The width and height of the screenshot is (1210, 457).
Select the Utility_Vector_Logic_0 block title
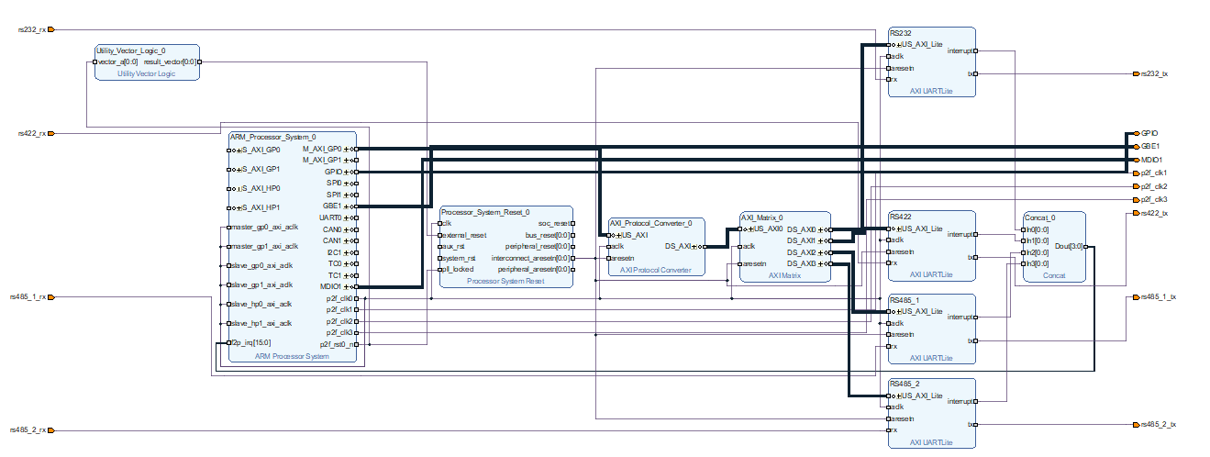tap(131, 50)
